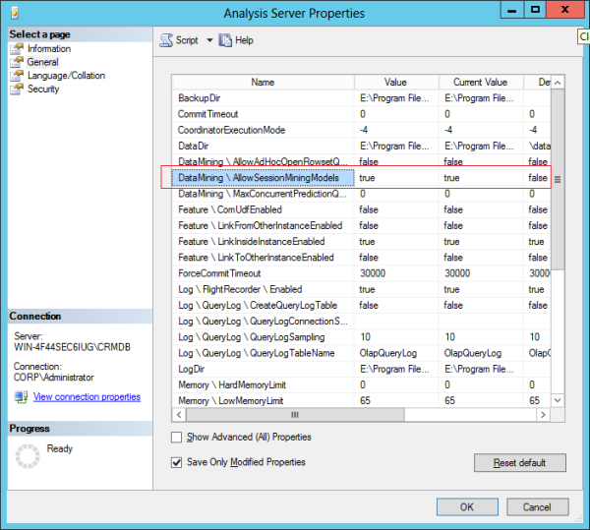The image size is (590, 530).
Task: Open View connection properties link
Action: coord(87,397)
